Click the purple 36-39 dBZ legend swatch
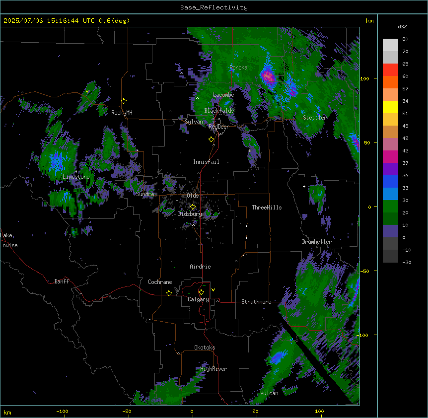The width and height of the screenshot is (428, 418). 390,169
